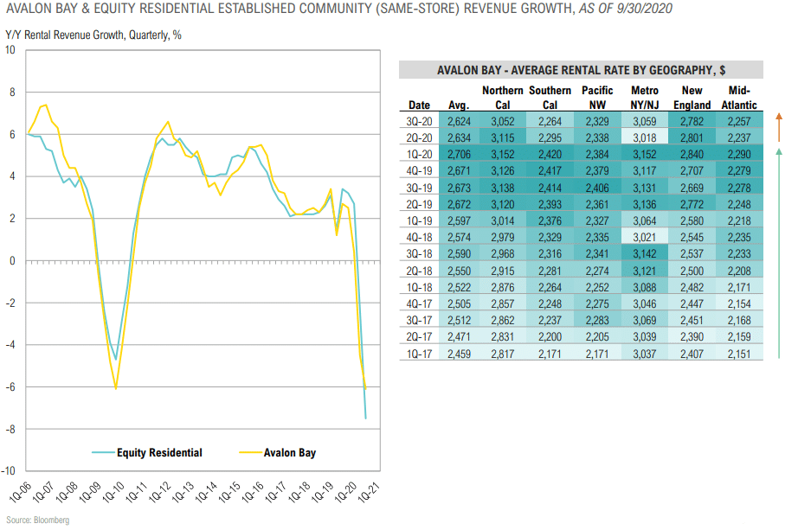
Task: Select the Northern Cal column header
Action: 502,98
